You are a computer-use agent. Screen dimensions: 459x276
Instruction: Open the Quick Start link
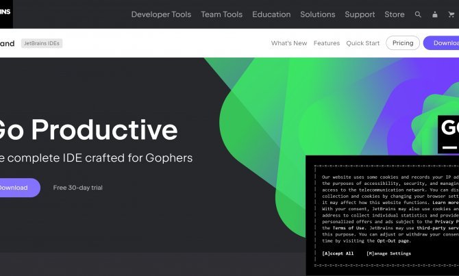coord(362,43)
